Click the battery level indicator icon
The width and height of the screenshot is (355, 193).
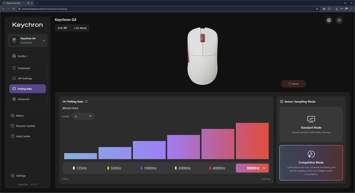(65, 28)
